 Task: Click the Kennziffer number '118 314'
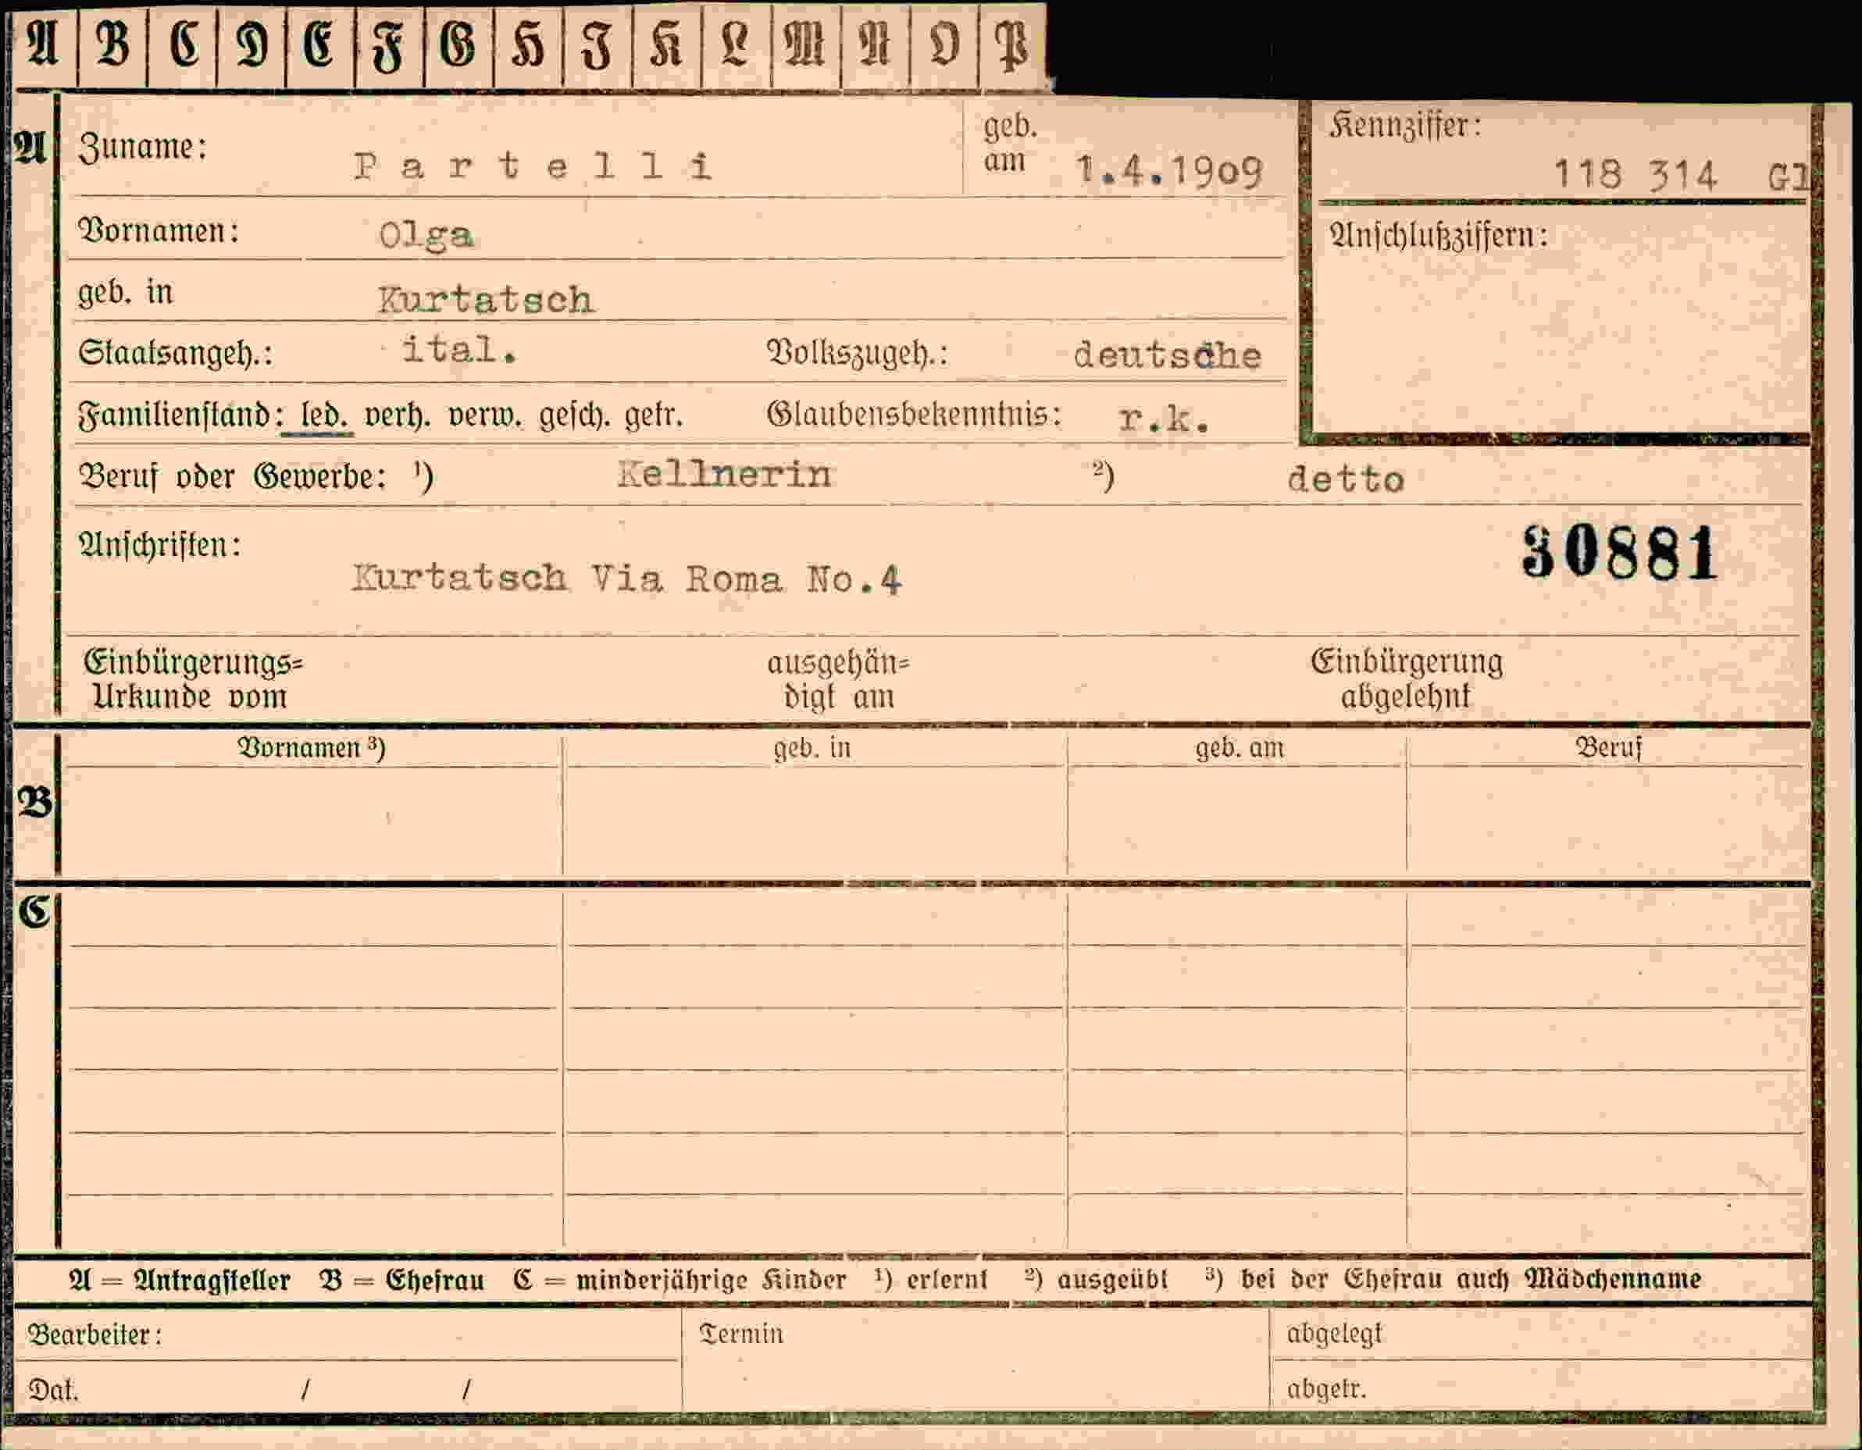[1635, 176]
